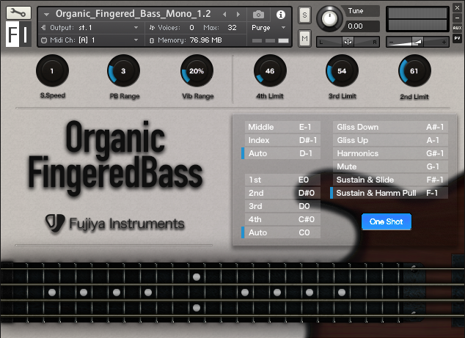Image resolution: width=465 pixels, height=338 pixels.
Task: Click the pan slider L-R bar
Action: 348,42
